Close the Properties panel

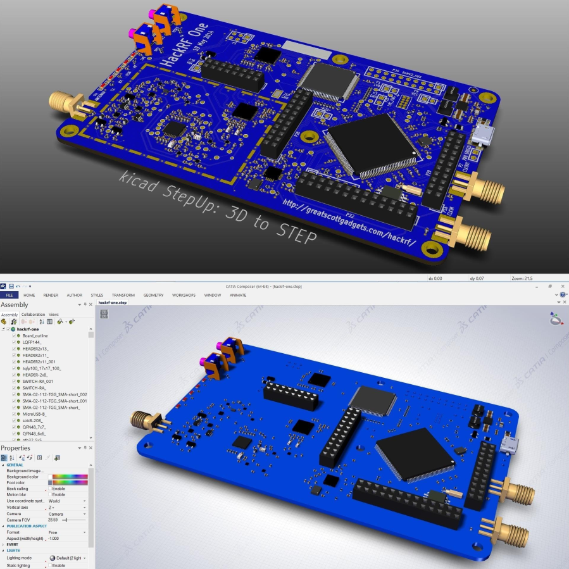(x=91, y=447)
